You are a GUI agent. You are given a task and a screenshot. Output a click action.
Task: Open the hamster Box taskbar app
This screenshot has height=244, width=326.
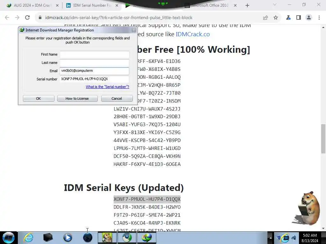[107, 238]
